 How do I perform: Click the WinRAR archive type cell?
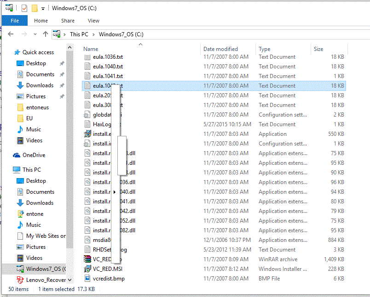tap(278, 259)
